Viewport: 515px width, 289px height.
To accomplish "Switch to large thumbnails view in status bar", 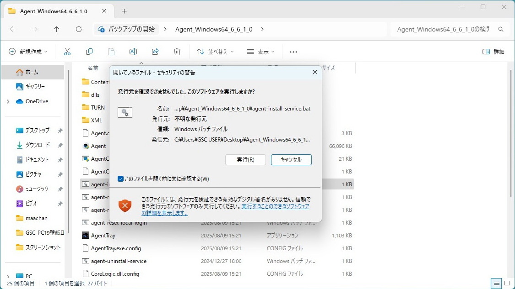I will 507,284.
